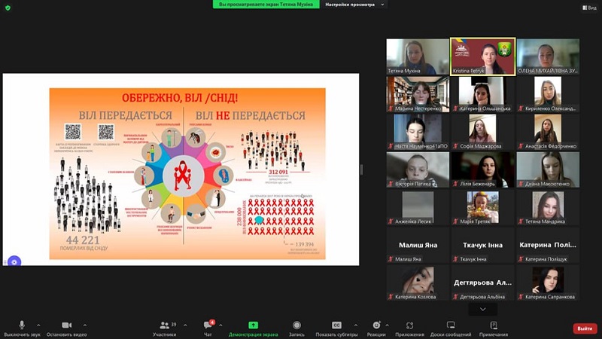Open Доски сообщений whiteboards
602x339 pixels.
(x=451, y=325)
